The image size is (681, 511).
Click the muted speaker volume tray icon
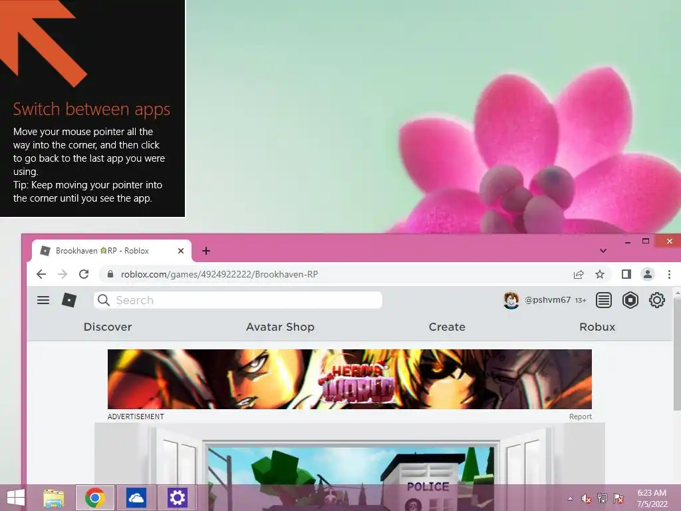point(586,498)
